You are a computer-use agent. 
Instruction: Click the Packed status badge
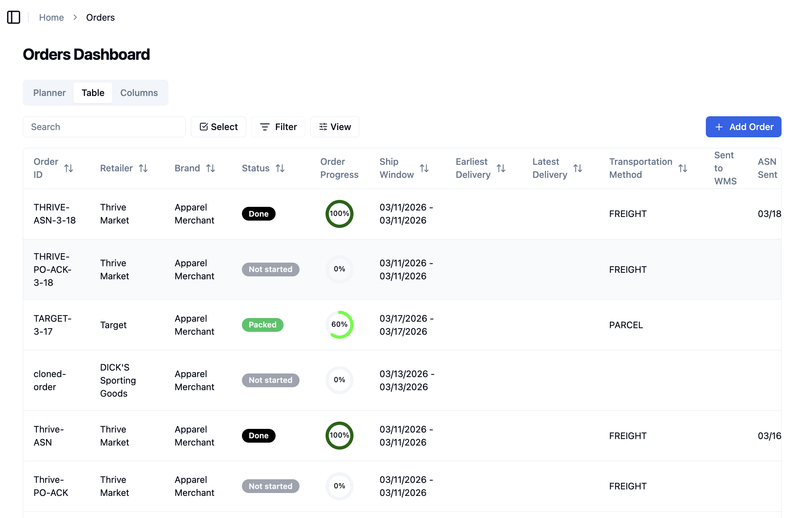(263, 325)
